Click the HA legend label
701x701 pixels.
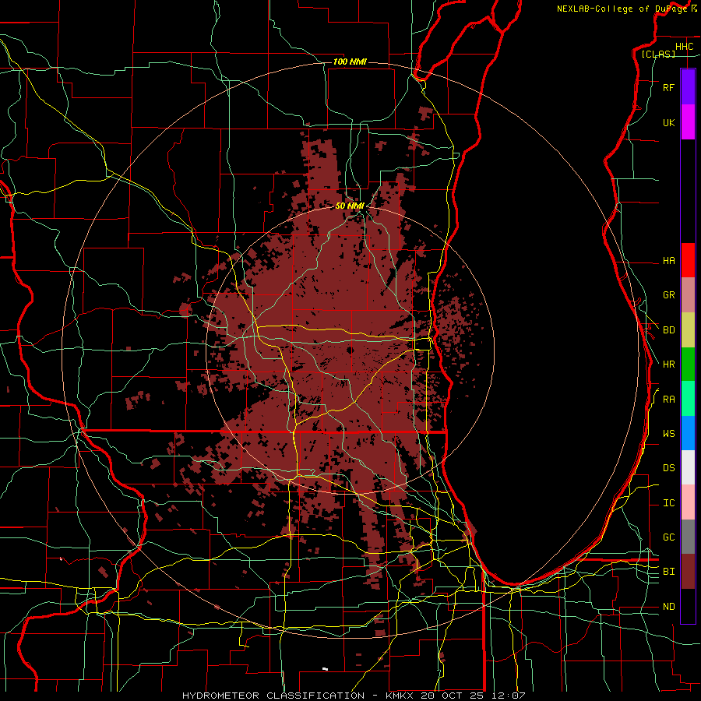click(x=668, y=260)
